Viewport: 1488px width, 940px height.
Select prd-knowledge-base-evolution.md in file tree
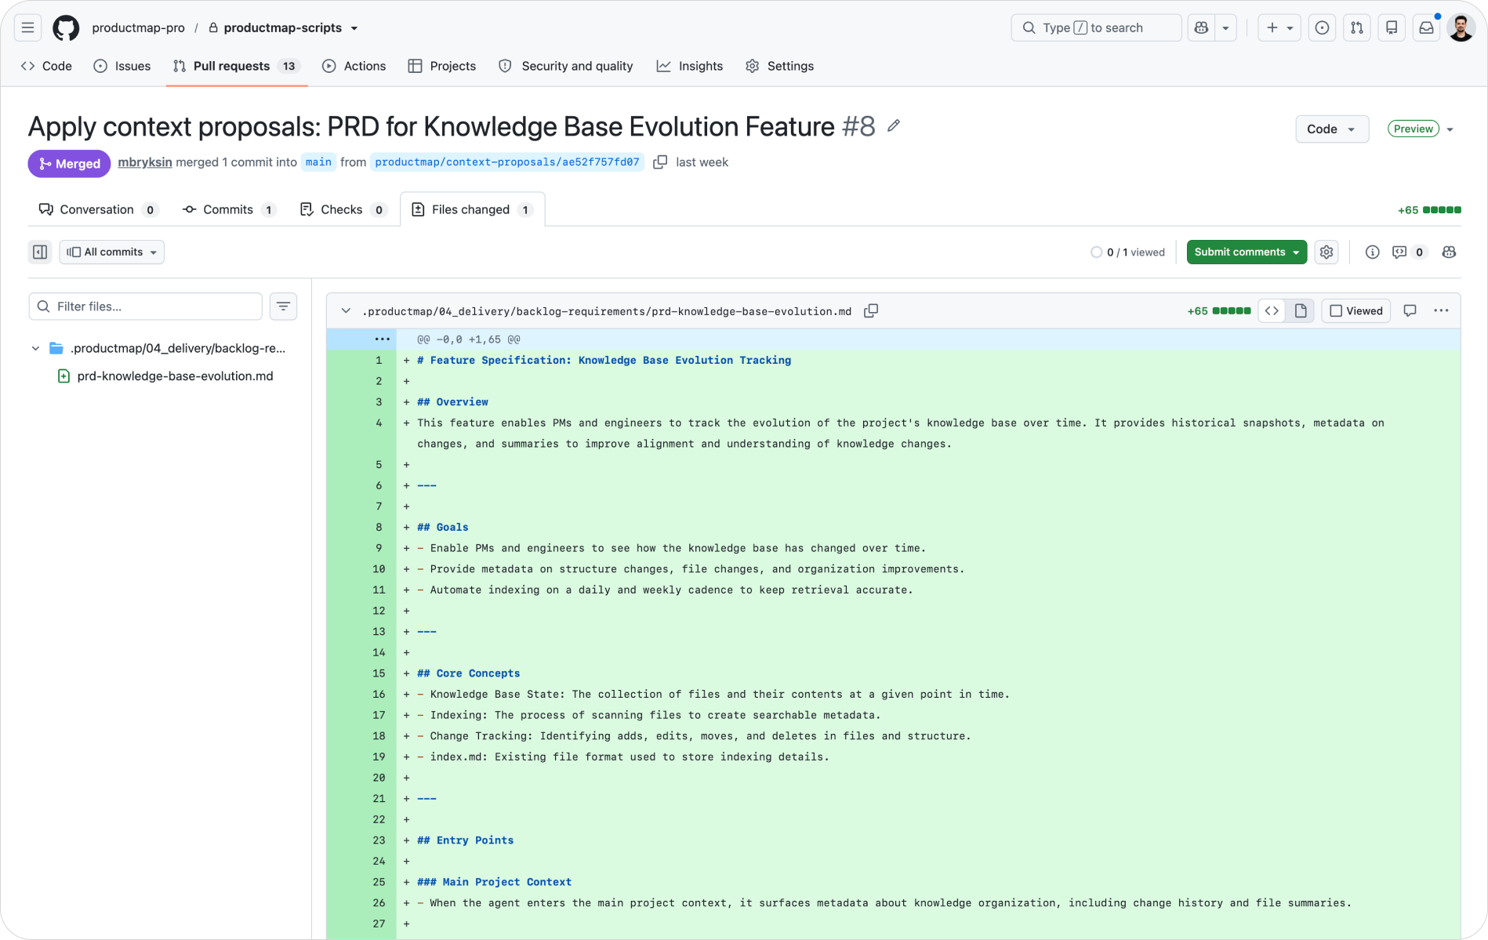(175, 376)
